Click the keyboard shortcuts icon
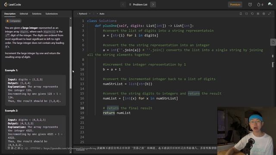 tap(258, 13)
